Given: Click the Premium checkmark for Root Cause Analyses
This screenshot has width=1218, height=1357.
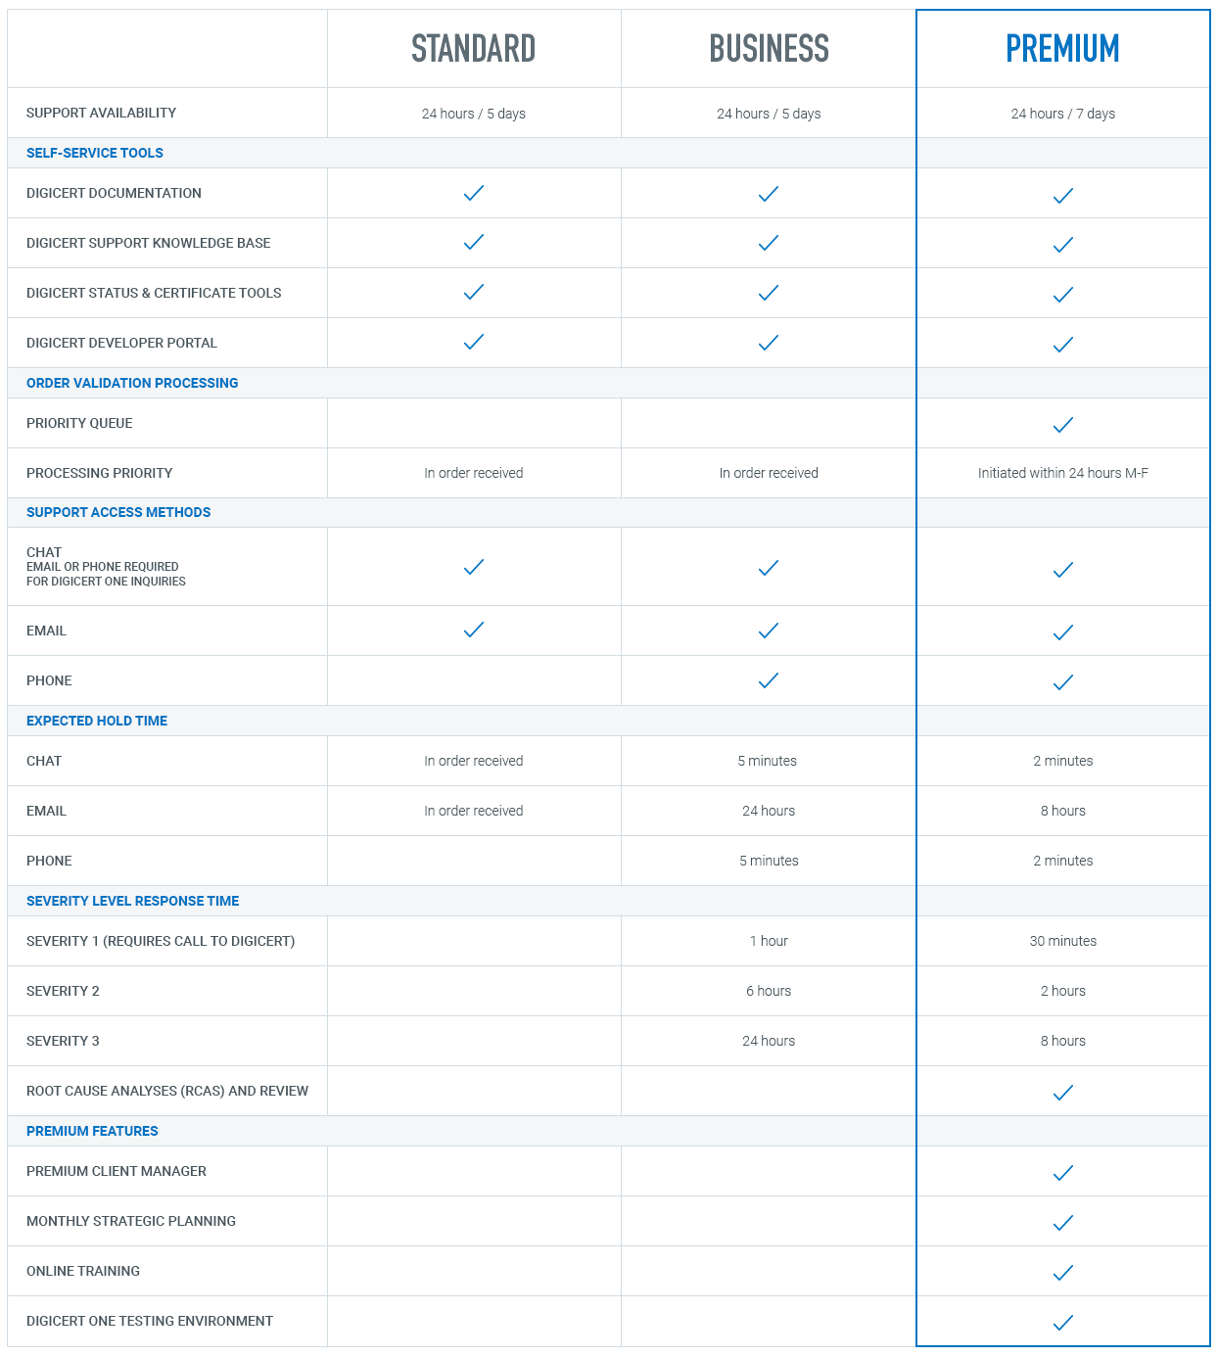Looking at the screenshot, I should (1063, 1093).
